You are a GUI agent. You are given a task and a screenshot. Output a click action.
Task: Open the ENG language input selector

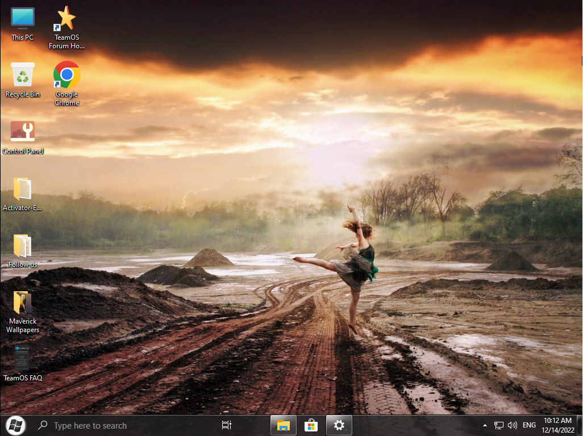pos(529,425)
